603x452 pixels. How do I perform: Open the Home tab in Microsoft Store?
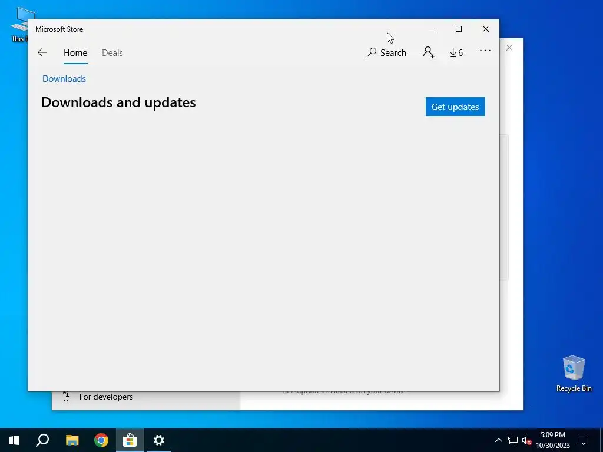pos(75,52)
